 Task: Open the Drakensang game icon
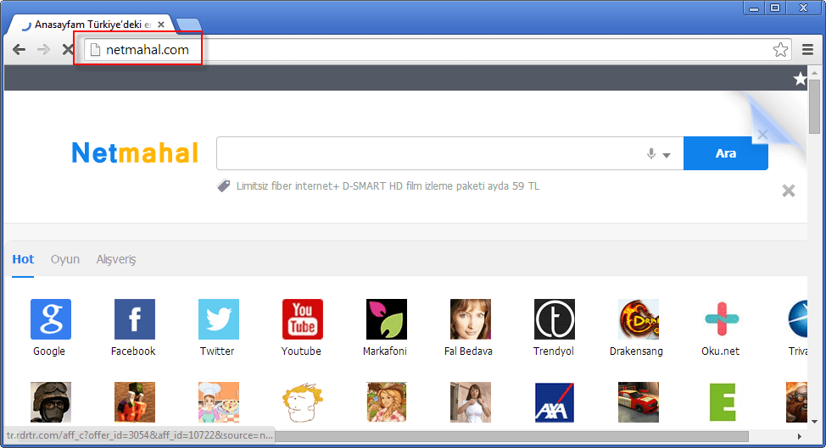[x=639, y=319]
